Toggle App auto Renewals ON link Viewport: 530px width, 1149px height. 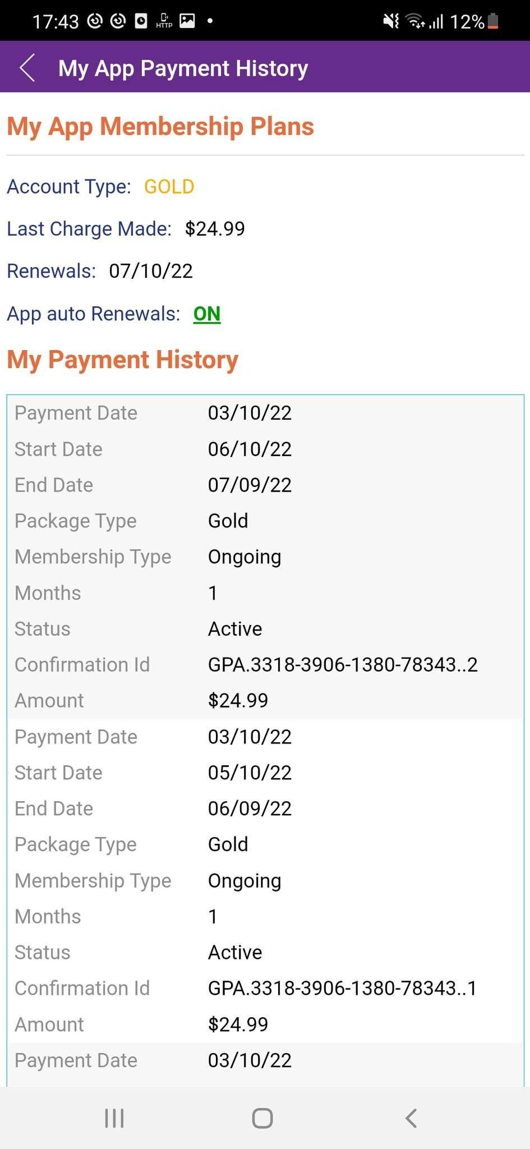[x=207, y=314]
